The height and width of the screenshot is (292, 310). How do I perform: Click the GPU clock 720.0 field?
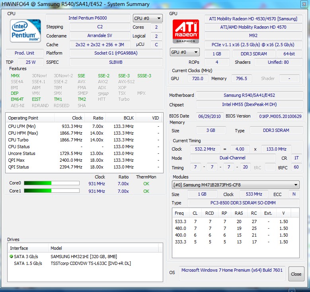[x=198, y=78]
